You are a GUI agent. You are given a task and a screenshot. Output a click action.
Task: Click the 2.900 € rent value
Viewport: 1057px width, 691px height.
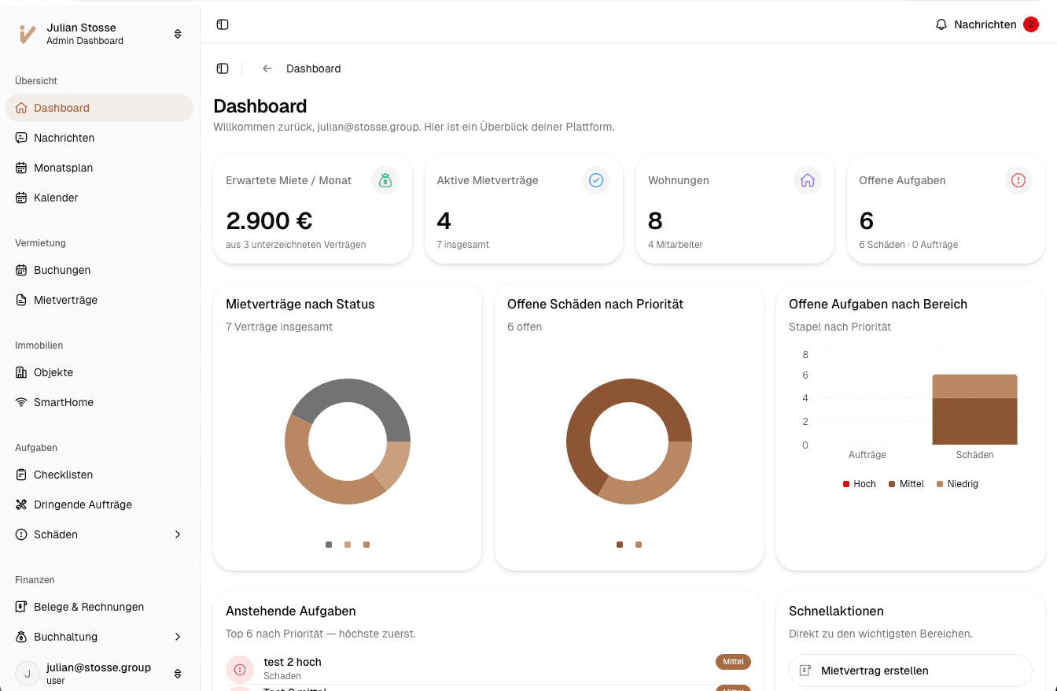point(270,220)
